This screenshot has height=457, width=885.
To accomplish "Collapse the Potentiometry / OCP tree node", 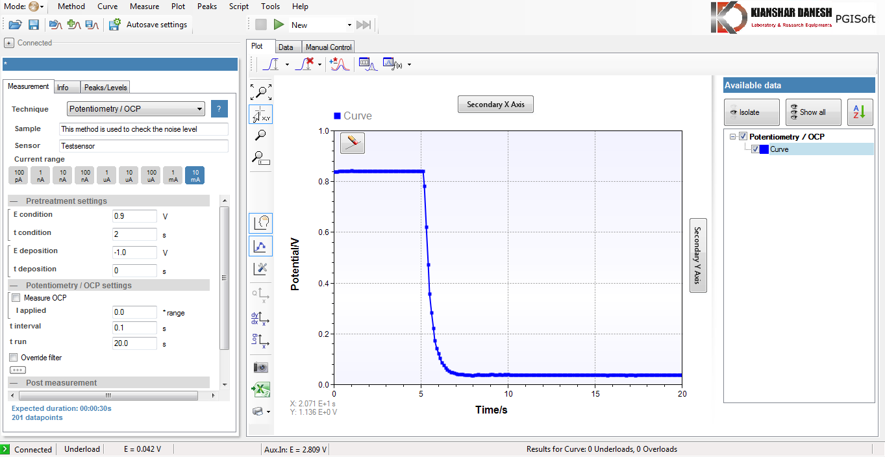I will [x=733, y=137].
